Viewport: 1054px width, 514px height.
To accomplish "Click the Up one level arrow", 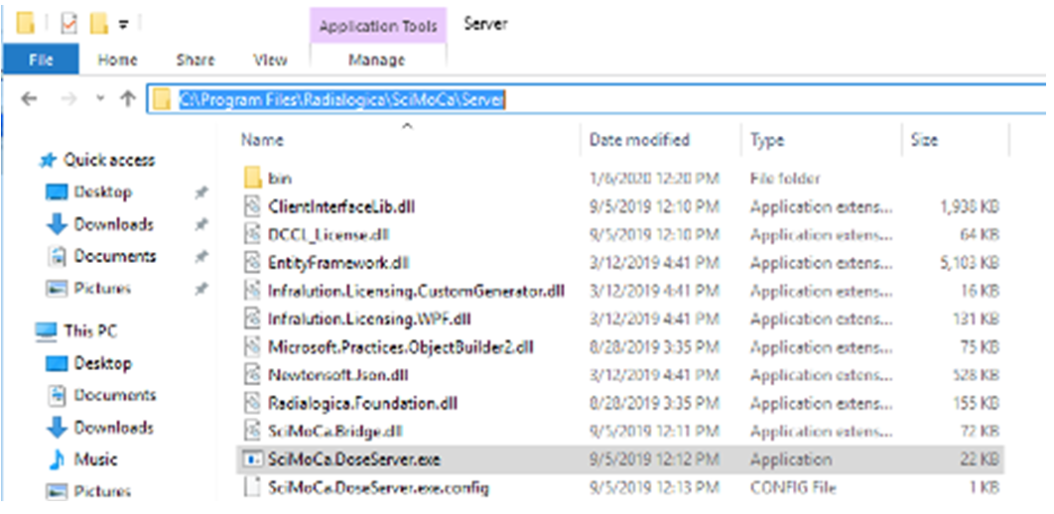I will pyautogui.click(x=127, y=99).
